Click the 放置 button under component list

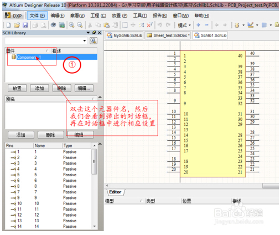point(17,88)
